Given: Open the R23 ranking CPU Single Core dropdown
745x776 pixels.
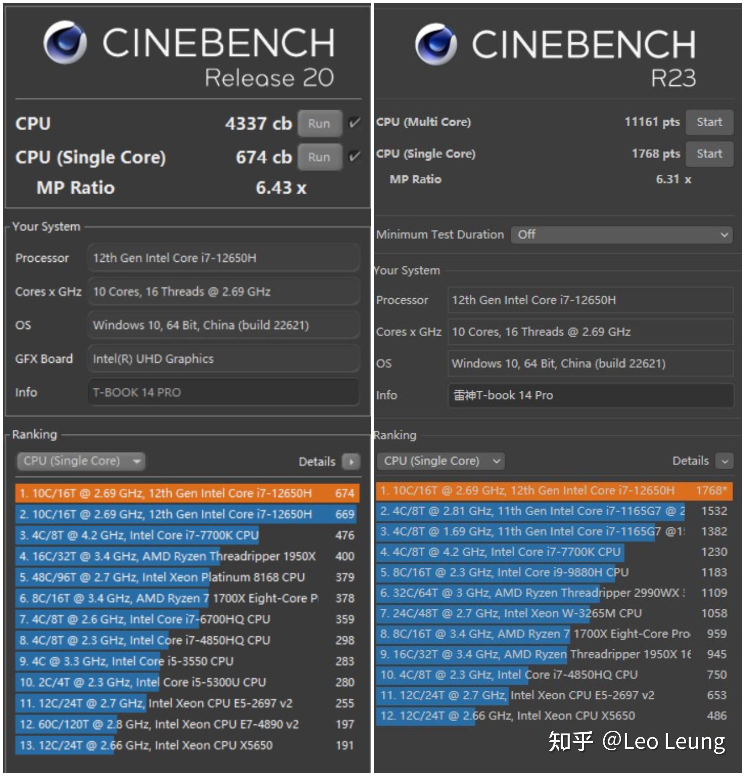Looking at the screenshot, I should point(440,461).
